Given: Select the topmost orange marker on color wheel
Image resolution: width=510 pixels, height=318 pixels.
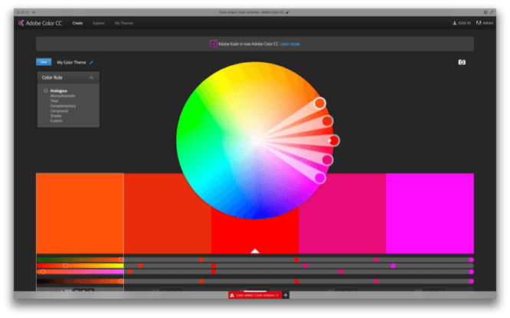Looking at the screenshot, I should (x=319, y=103).
